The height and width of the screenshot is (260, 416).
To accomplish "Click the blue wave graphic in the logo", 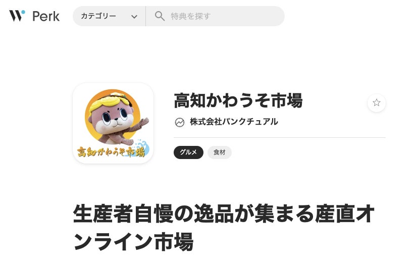I will pyautogui.click(x=141, y=147).
